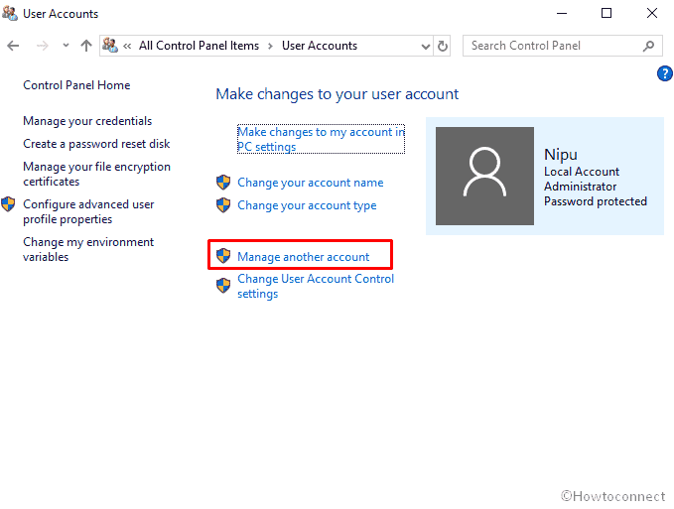Close the User Accounts window
This screenshot has width=674, height=509.
pos(652,13)
